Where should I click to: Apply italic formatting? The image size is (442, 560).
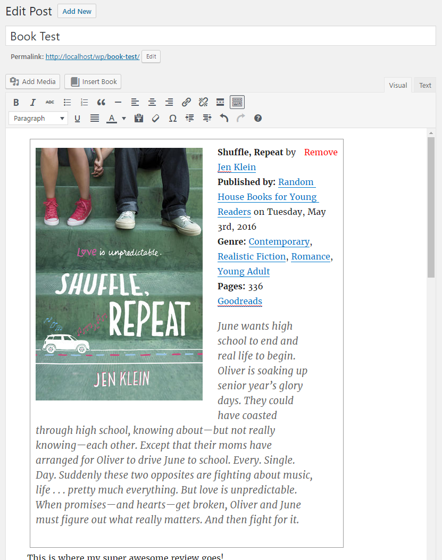32,102
